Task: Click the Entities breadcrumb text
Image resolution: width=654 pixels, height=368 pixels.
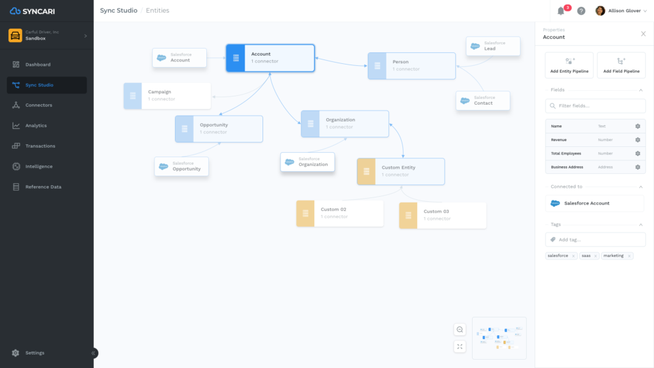Action: [157, 10]
